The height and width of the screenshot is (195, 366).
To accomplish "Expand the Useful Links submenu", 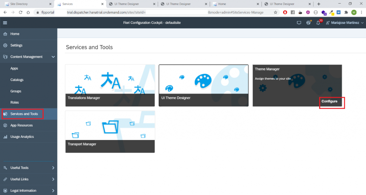I will tap(53, 179).
